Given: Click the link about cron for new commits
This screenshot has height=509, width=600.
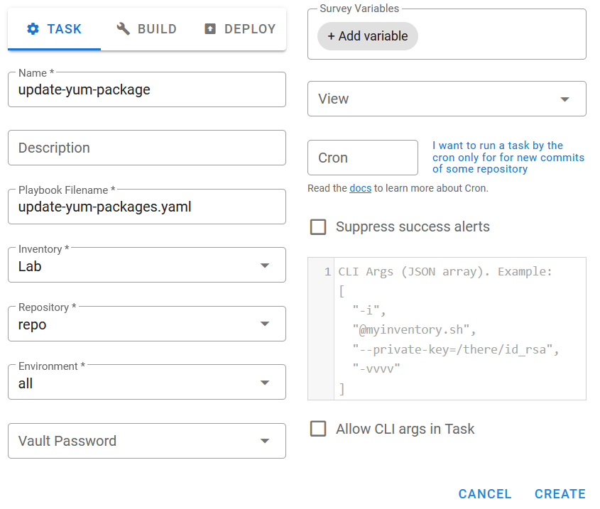Looking at the screenshot, I should pyautogui.click(x=508, y=158).
